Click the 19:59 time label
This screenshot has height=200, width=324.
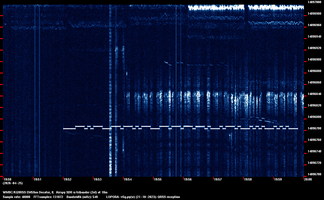click(x=278, y=179)
